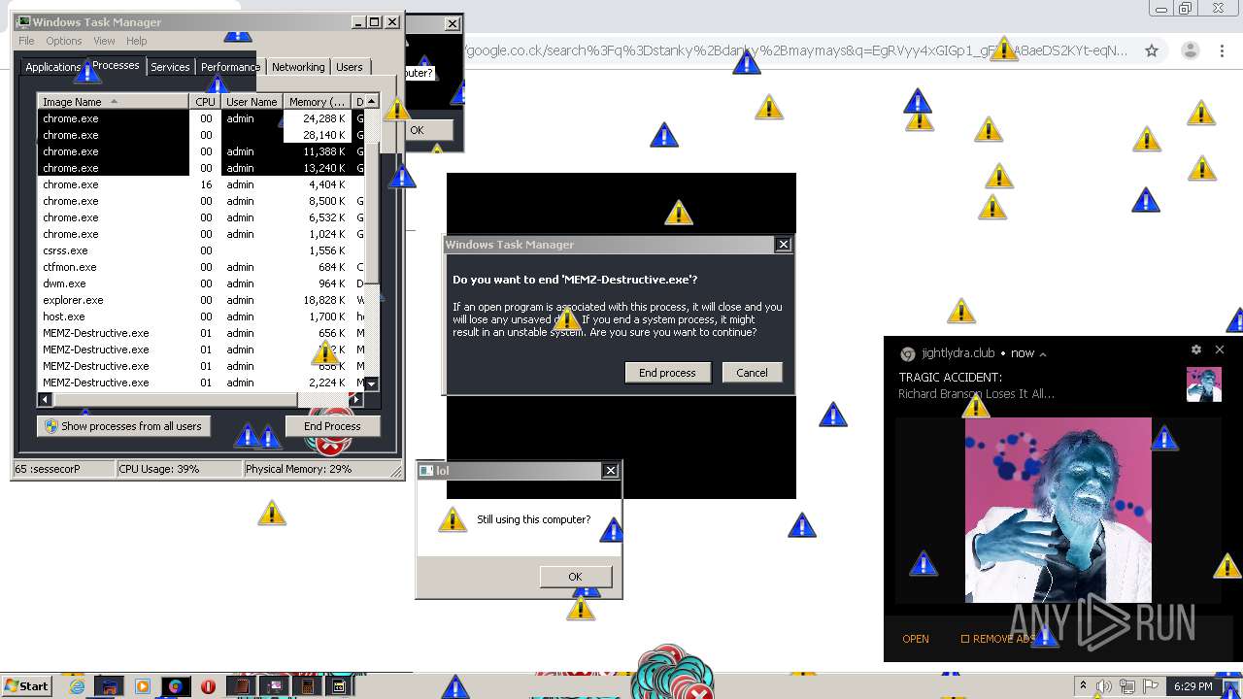The height and width of the screenshot is (699, 1243).
Task: Click the Chrome address bar URL
Action: tap(796, 50)
